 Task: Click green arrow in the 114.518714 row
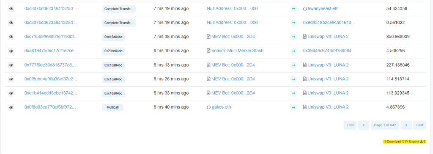pos(293,79)
